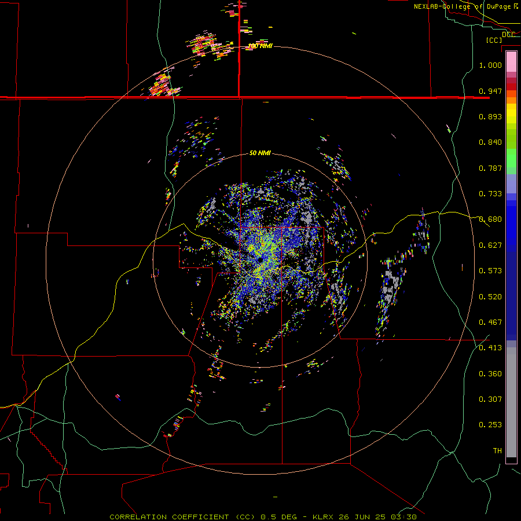Click the 03:30 time in caption
The height and width of the screenshot is (521, 521).
point(403,517)
